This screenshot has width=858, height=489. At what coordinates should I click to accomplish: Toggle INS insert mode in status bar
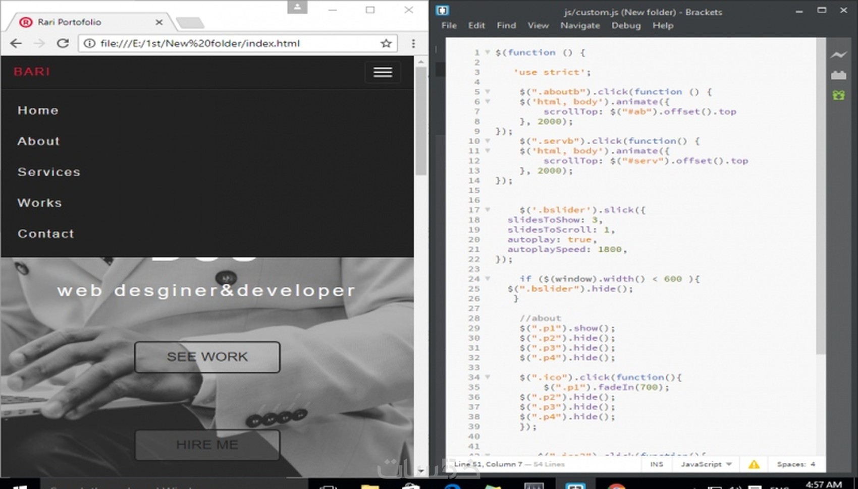click(x=657, y=464)
